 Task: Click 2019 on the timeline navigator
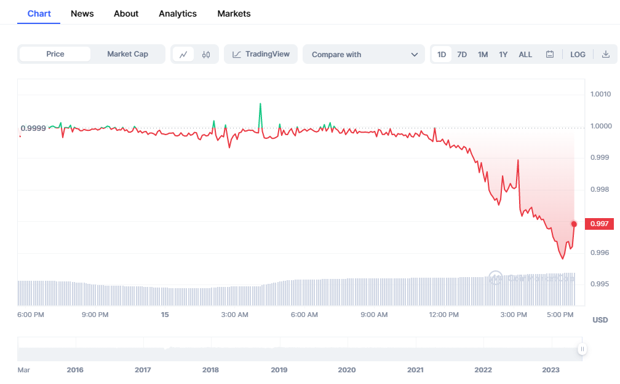[279, 370]
